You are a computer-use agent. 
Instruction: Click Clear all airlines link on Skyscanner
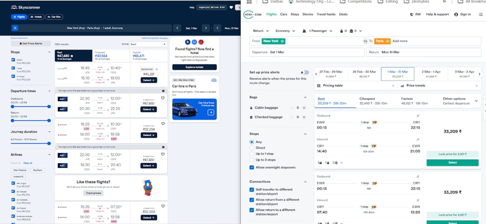click(x=28, y=163)
